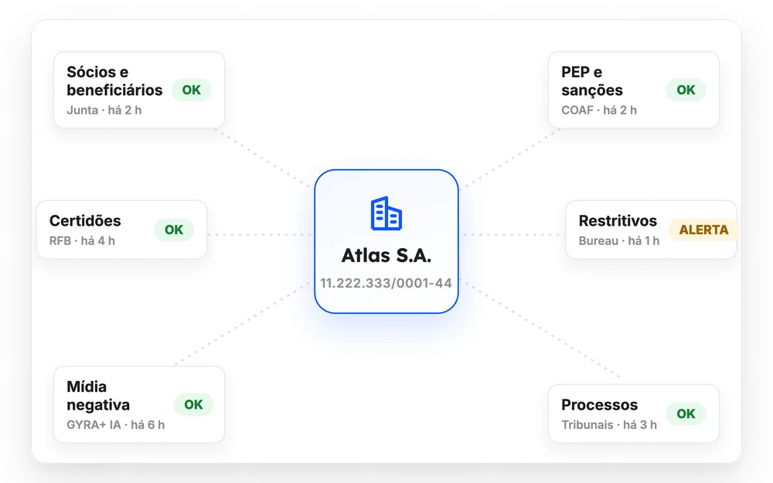Screen dimensions: 773x483
Task: Open the Certidões card
Action: [122, 230]
